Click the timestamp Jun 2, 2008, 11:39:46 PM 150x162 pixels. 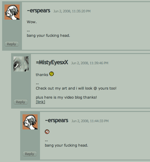coord(90,63)
